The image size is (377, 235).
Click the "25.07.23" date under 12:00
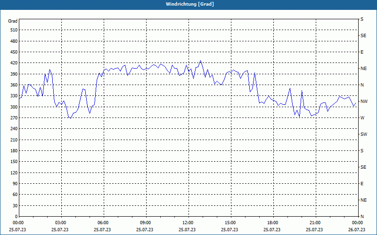pos(187,230)
